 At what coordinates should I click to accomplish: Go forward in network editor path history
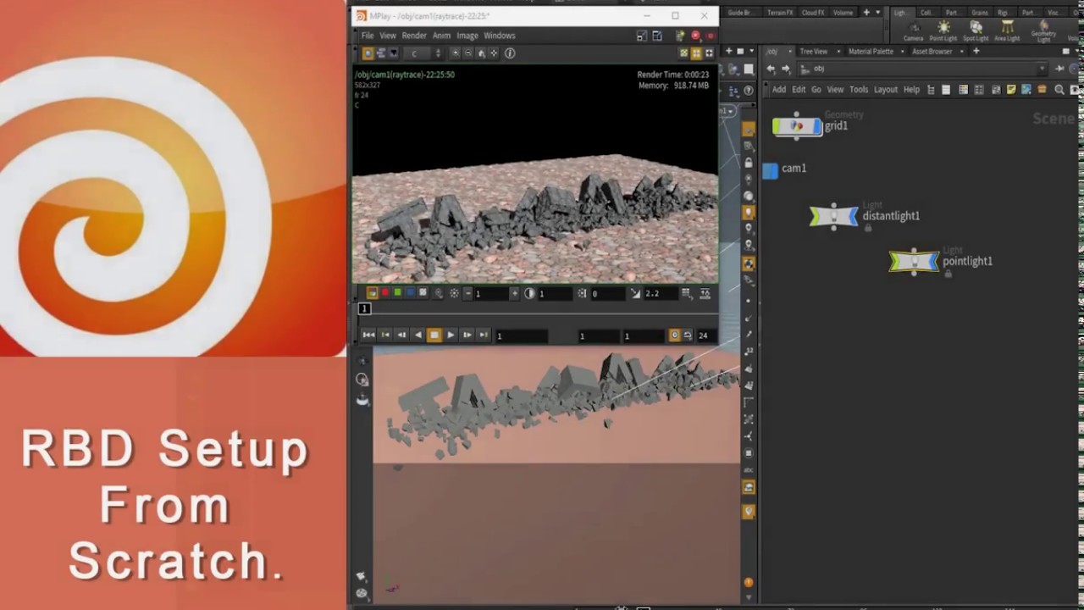point(786,69)
